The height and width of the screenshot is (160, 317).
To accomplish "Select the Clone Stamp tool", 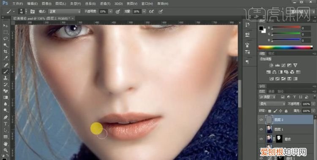I will tap(5, 78).
